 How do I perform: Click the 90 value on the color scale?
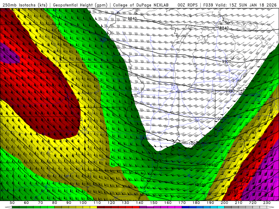[69, 203]
